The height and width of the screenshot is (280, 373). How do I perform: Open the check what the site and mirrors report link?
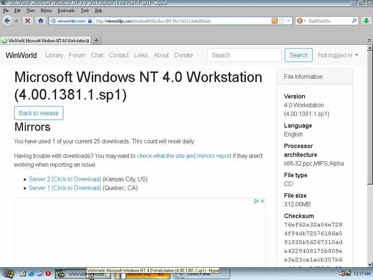[x=184, y=156]
